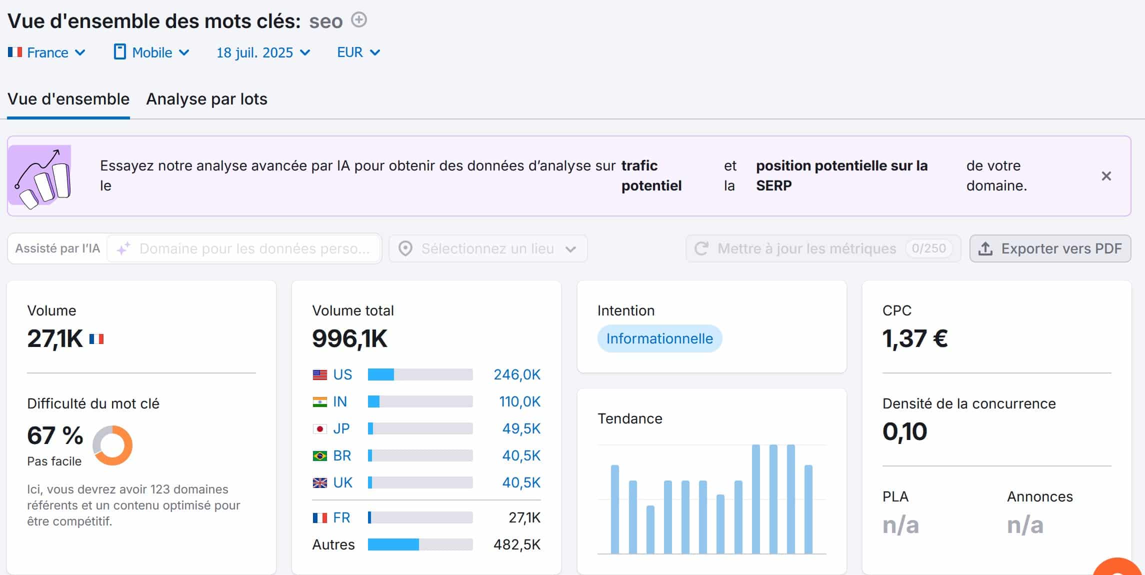
Task: Click the last bar in Tendance chart
Action: tap(808, 509)
